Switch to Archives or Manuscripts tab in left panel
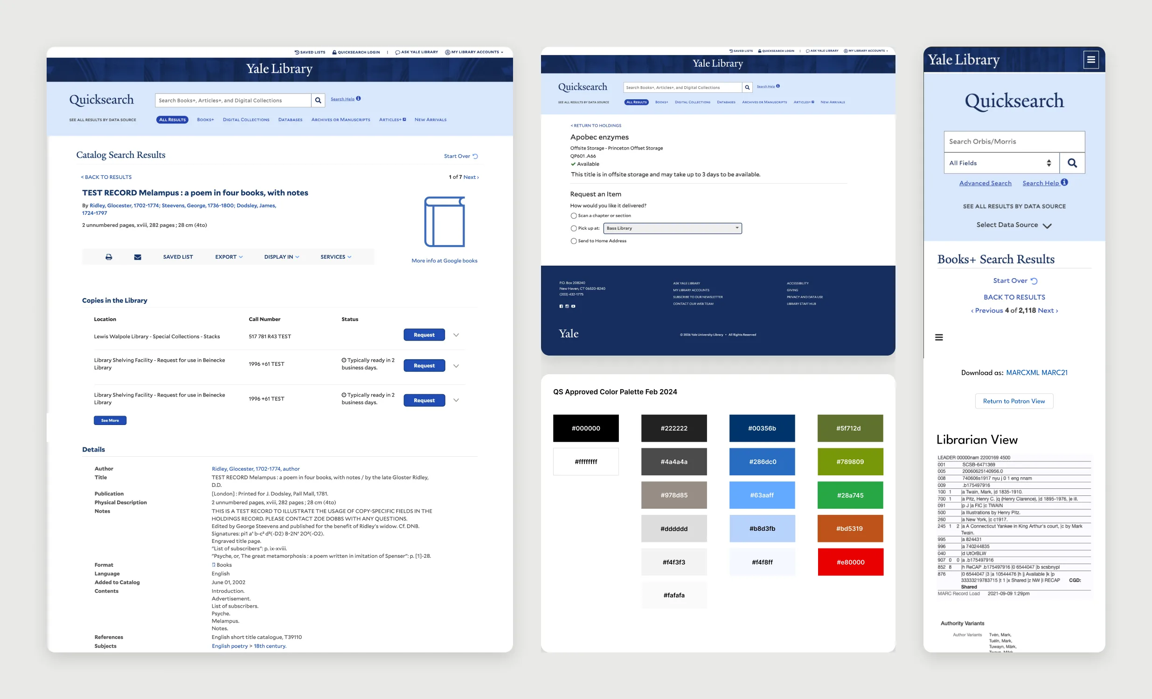This screenshot has height=699, width=1152. coord(340,120)
